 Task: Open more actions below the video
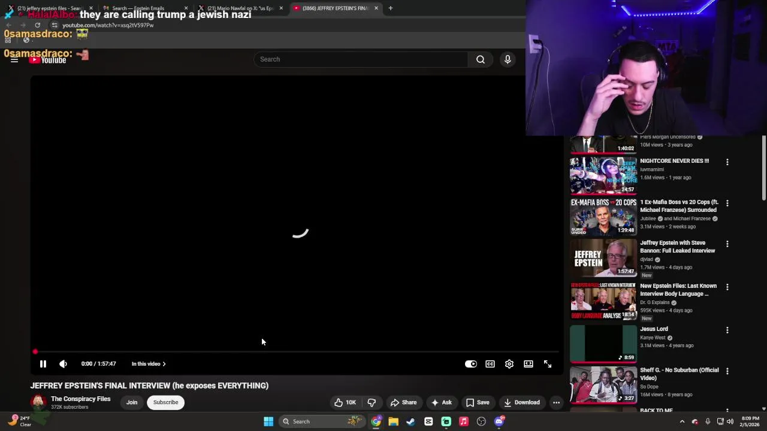556,402
